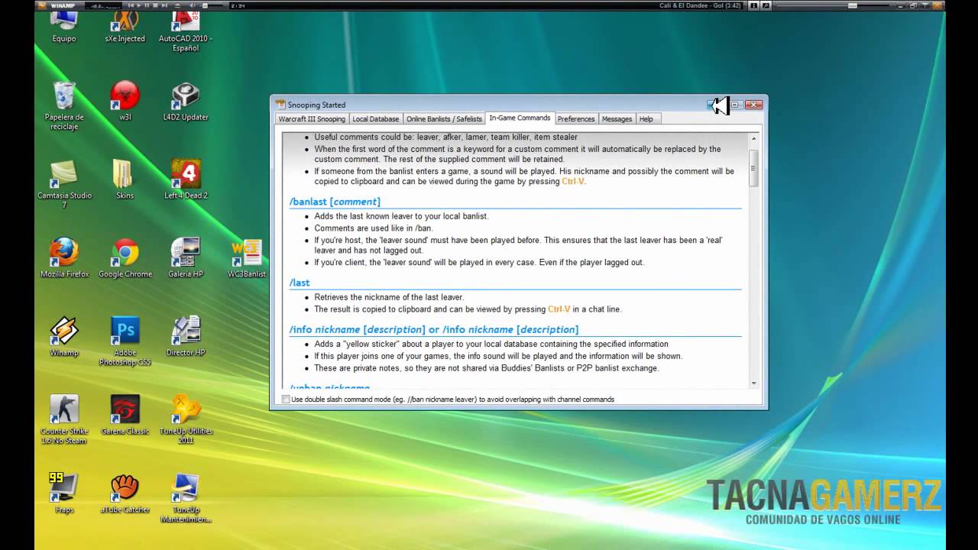
Task: Click help panel scroll up arrow
Action: [754, 139]
